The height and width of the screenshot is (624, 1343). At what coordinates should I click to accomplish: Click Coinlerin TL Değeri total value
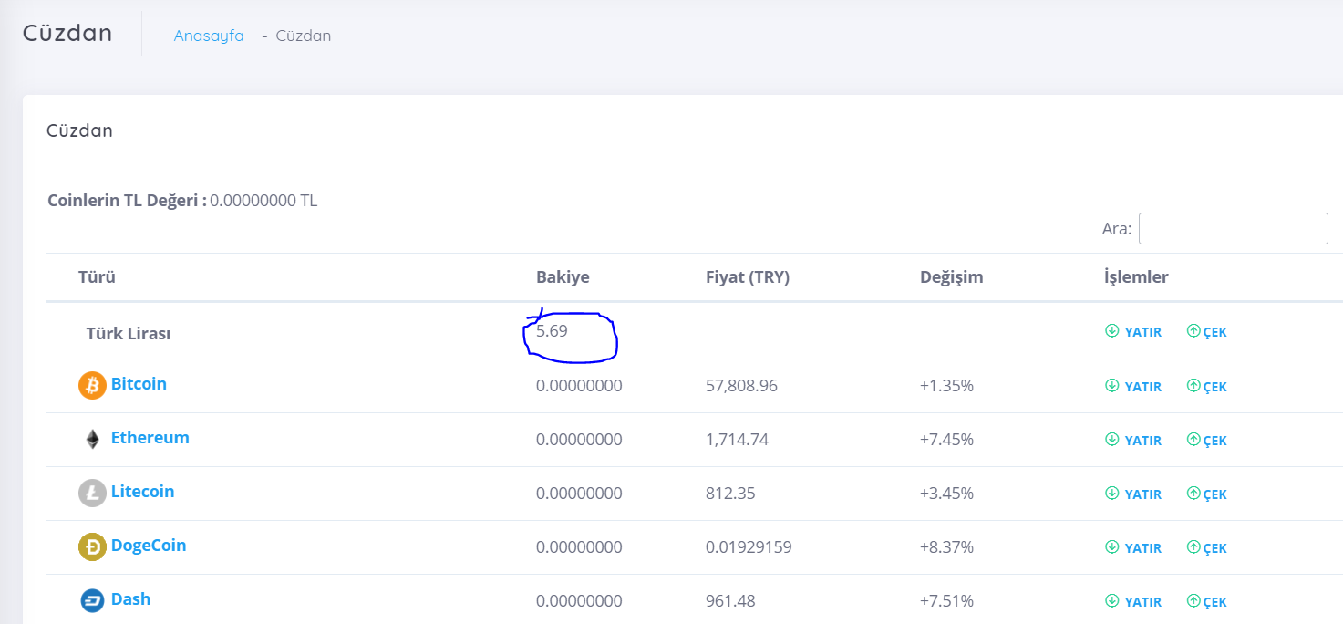tap(263, 201)
